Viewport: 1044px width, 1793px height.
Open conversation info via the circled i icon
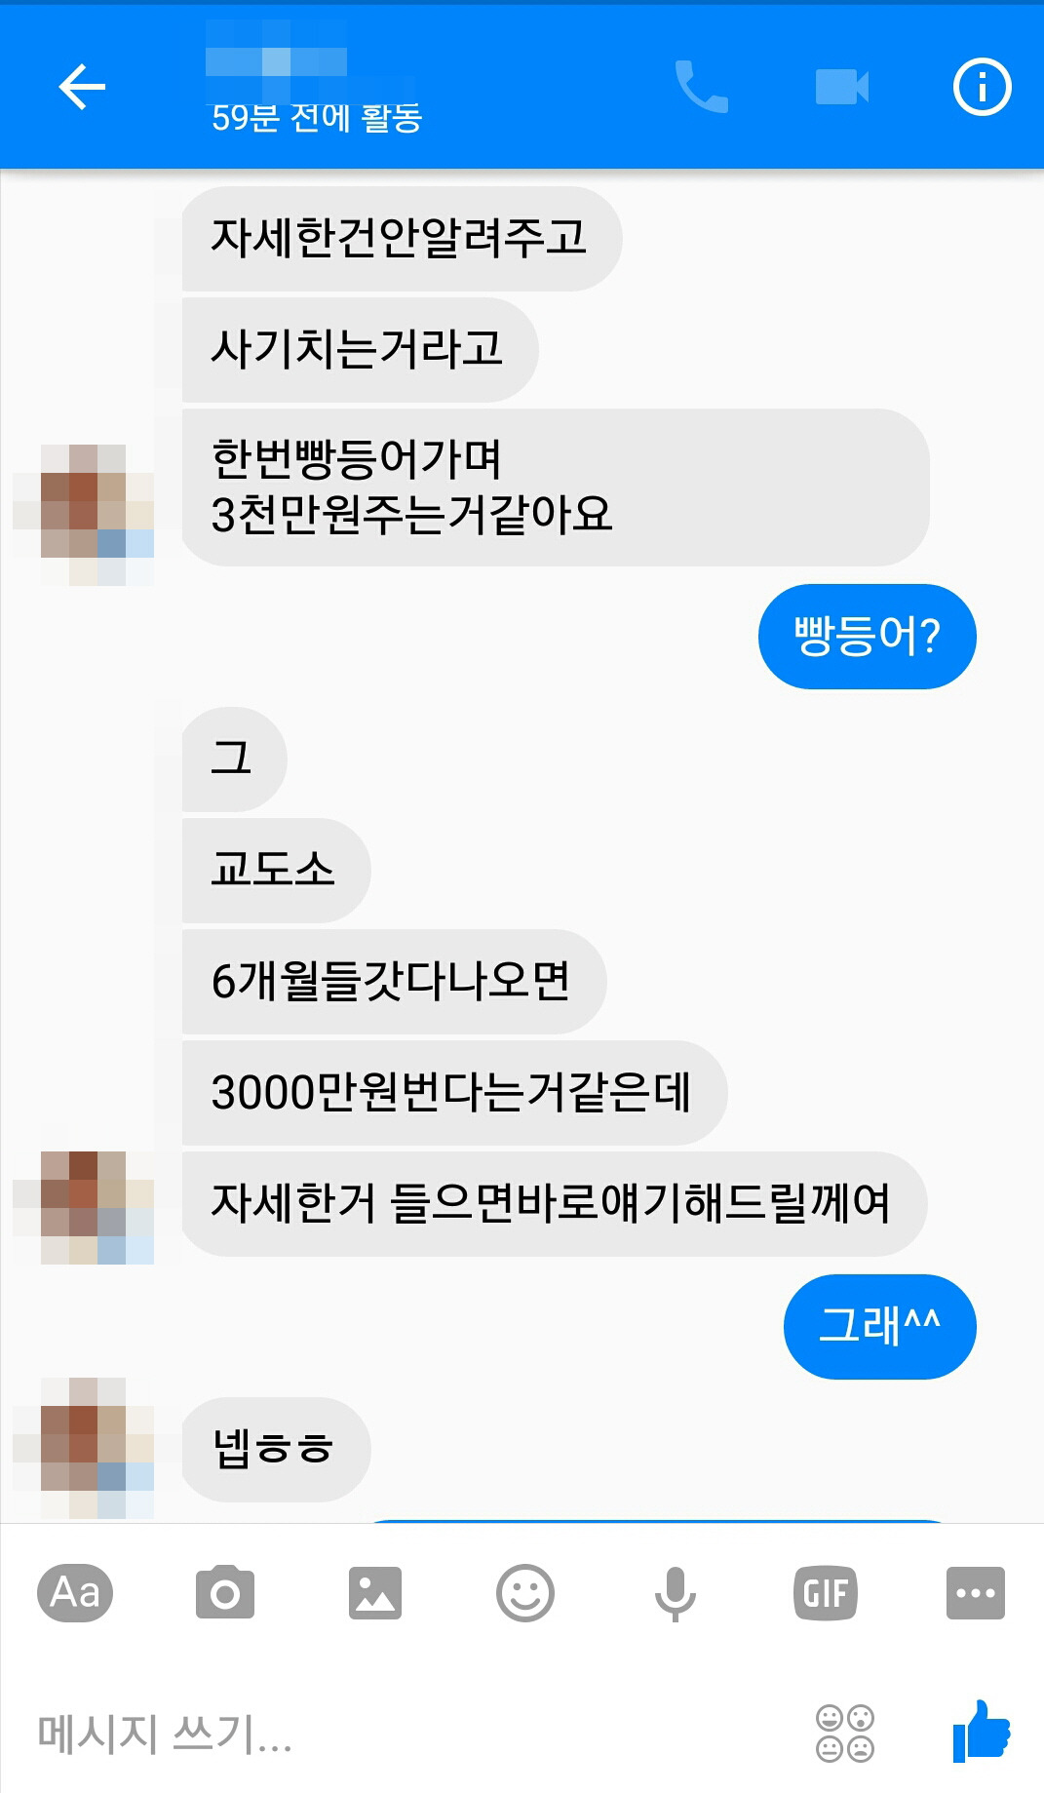click(x=982, y=87)
